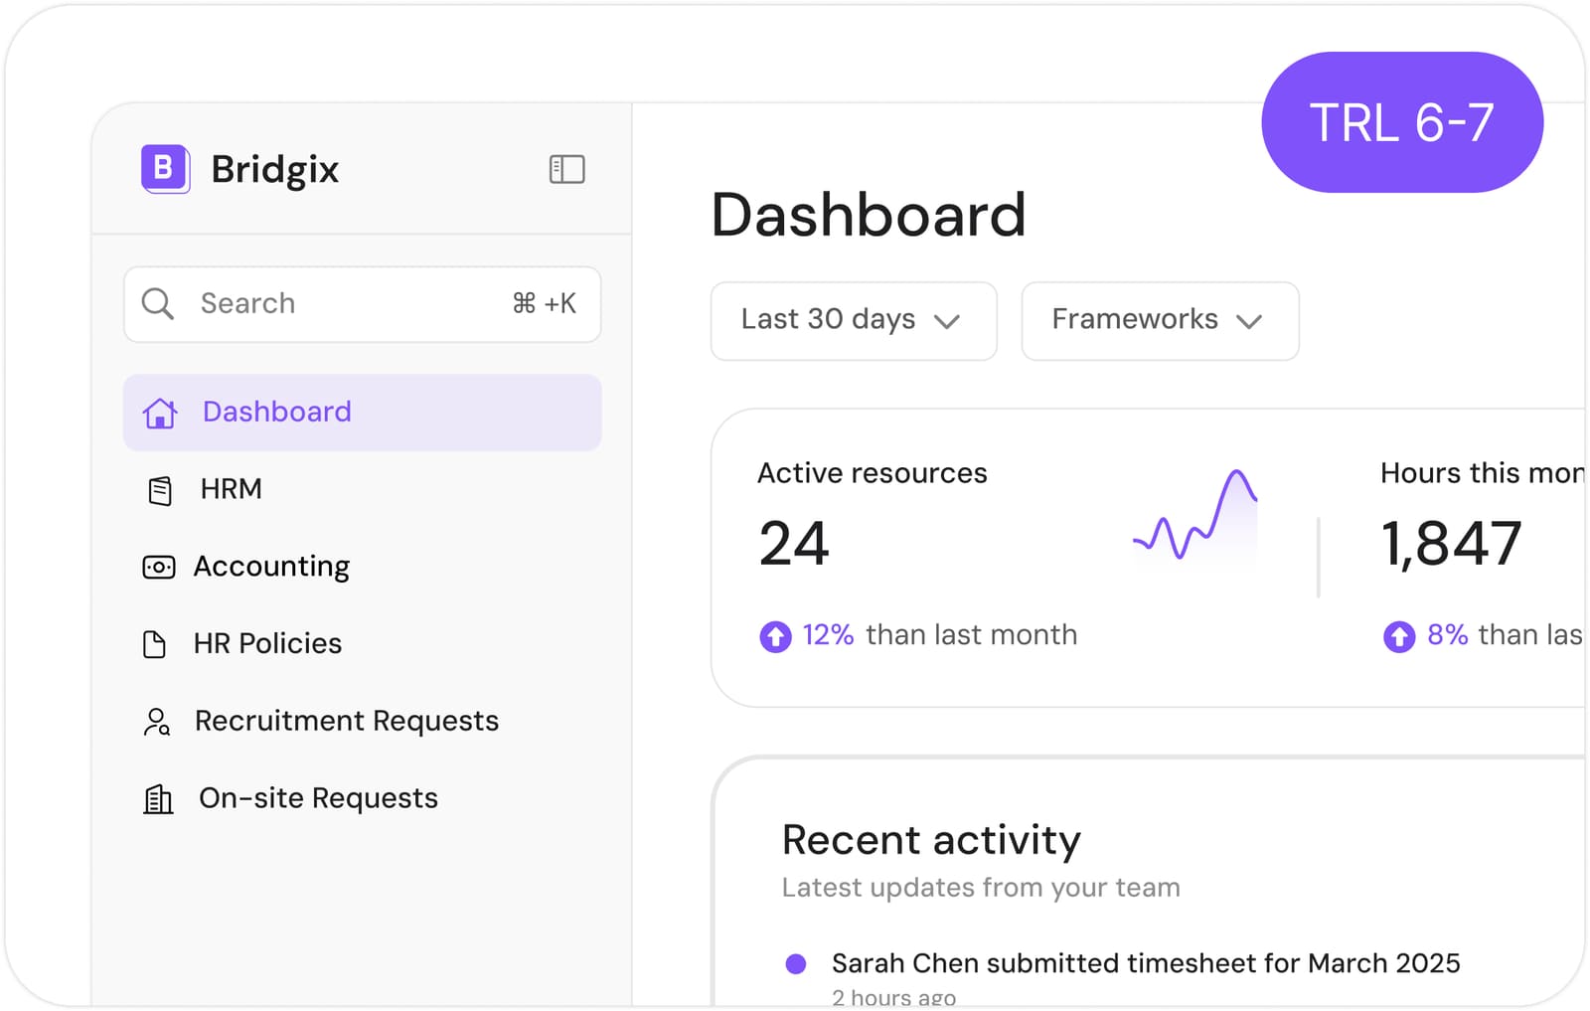
Task: Click the HR Policies file icon
Action: 155,644
